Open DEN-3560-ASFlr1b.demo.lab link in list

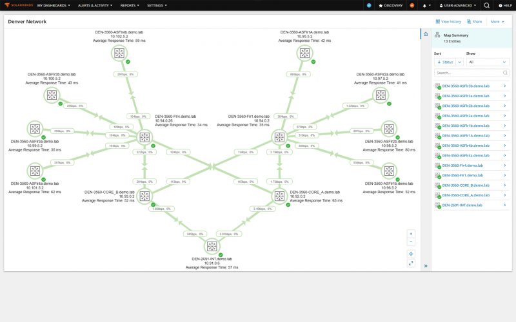[x=466, y=126]
